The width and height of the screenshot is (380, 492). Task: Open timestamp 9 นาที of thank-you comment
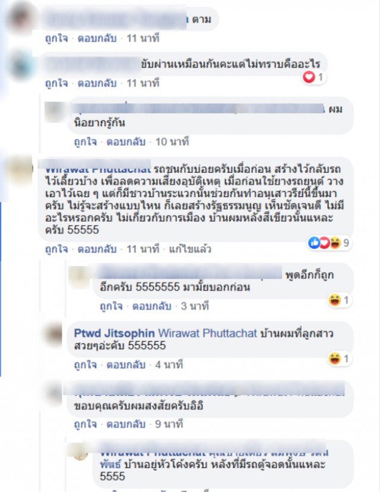(x=169, y=424)
